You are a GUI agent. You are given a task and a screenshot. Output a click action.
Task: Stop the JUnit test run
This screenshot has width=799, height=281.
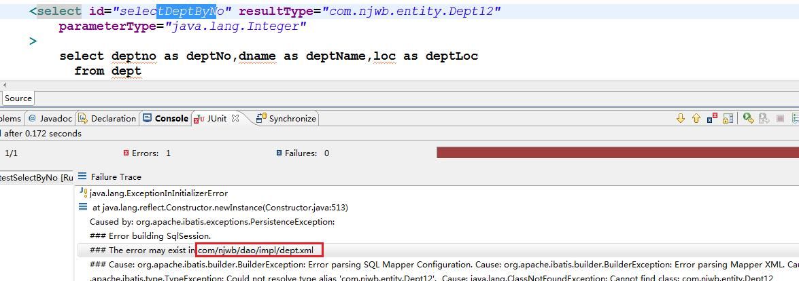pos(780,118)
